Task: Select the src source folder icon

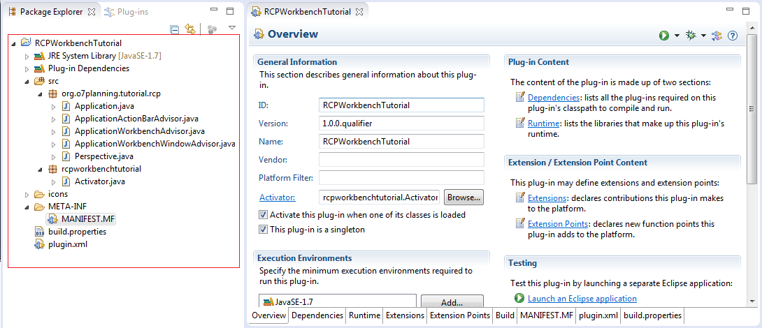Action: pos(39,81)
